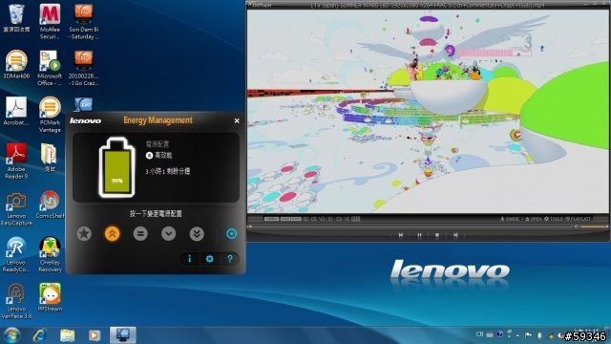Screen dimensions: 611x344
Task: Open the TOOLS menu in KMPlayer
Action: pos(554,219)
